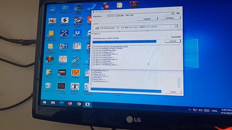The width and height of the screenshot is (232, 130).
Task: Launch Firefox from the taskbar
Action: (70, 104)
